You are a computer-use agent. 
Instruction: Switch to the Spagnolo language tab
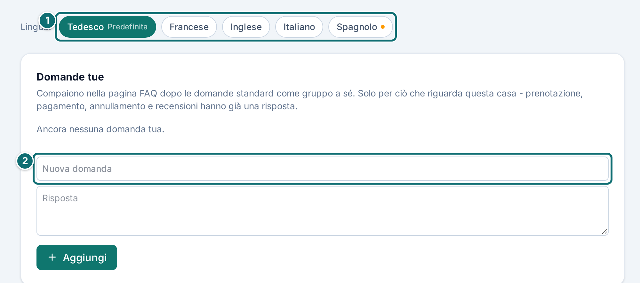click(x=361, y=27)
